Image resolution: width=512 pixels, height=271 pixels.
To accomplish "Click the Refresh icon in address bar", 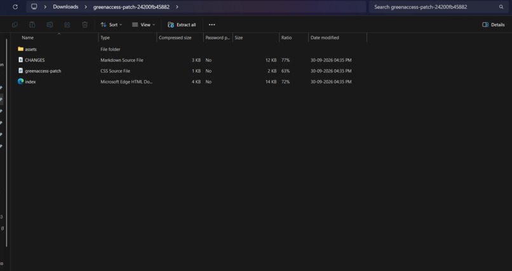I will coord(15,7).
